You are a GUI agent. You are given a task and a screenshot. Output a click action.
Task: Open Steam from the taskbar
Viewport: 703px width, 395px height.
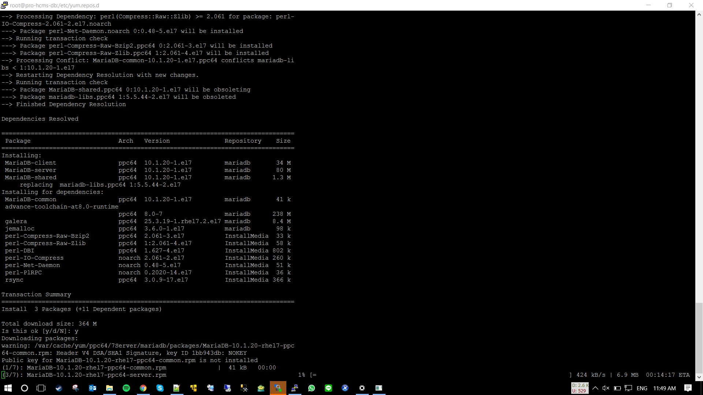pyautogui.click(x=59, y=388)
